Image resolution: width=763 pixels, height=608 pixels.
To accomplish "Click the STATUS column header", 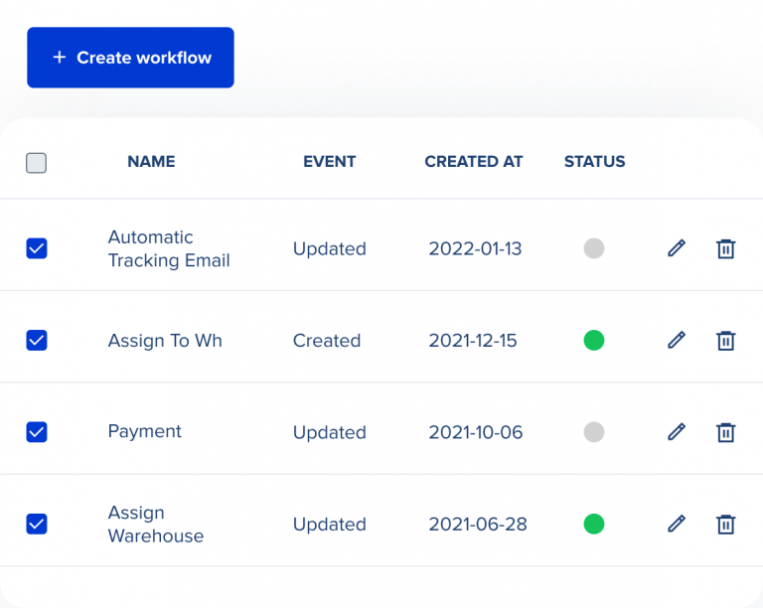I will point(595,162).
